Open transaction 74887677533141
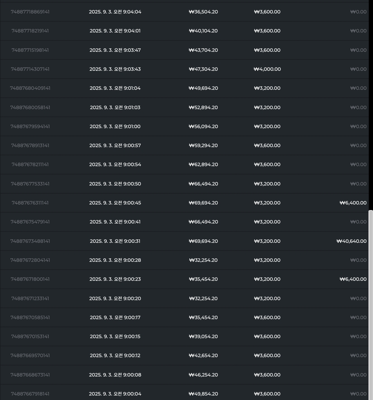373x400 pixels. 30,184
